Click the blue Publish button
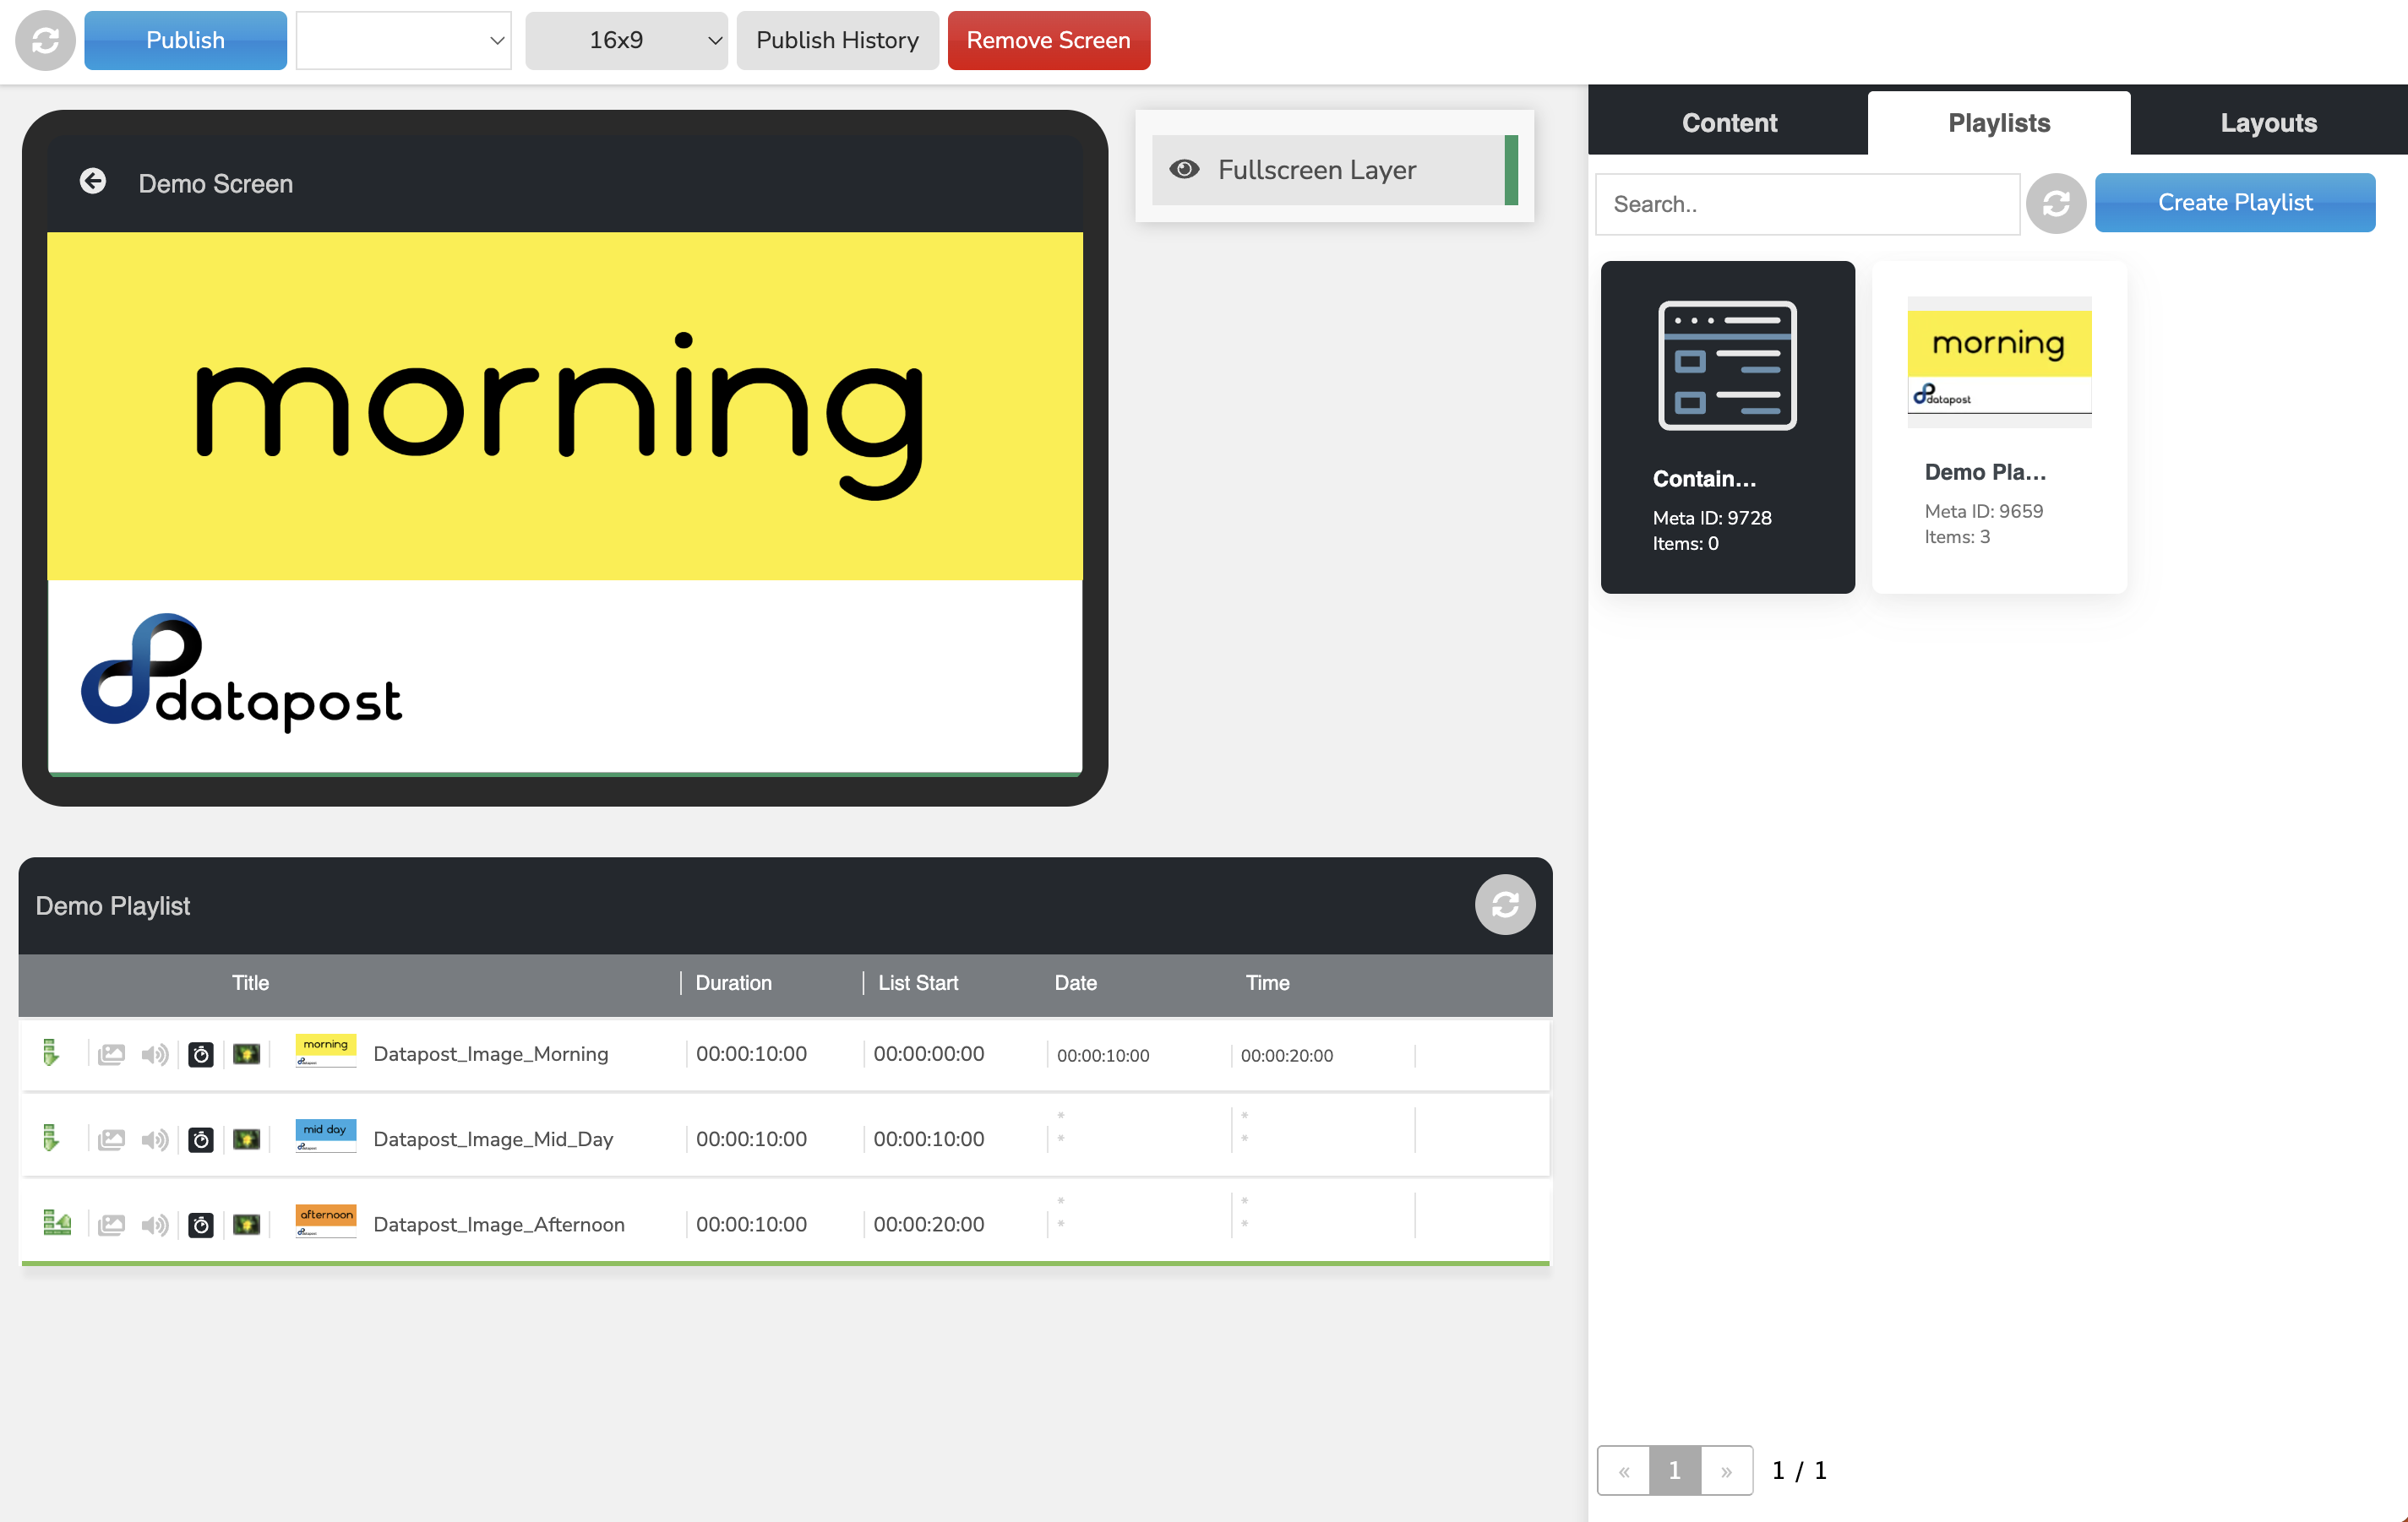The width and height of the screenshot is (2408, 1522). pos(185,40)
